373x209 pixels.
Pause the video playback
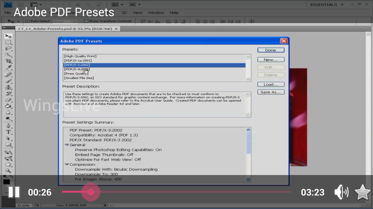click(x=14, y=192)
